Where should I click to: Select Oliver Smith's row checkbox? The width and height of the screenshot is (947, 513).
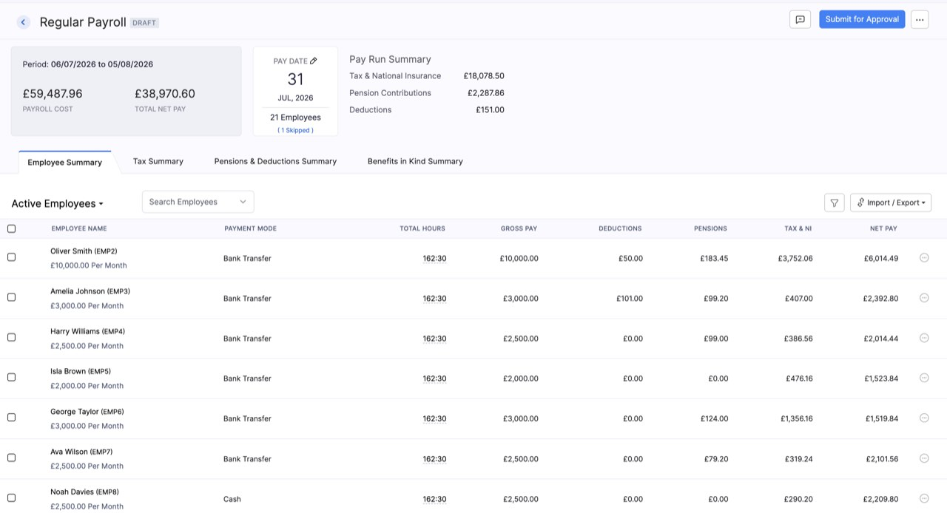tap(11, 257)
